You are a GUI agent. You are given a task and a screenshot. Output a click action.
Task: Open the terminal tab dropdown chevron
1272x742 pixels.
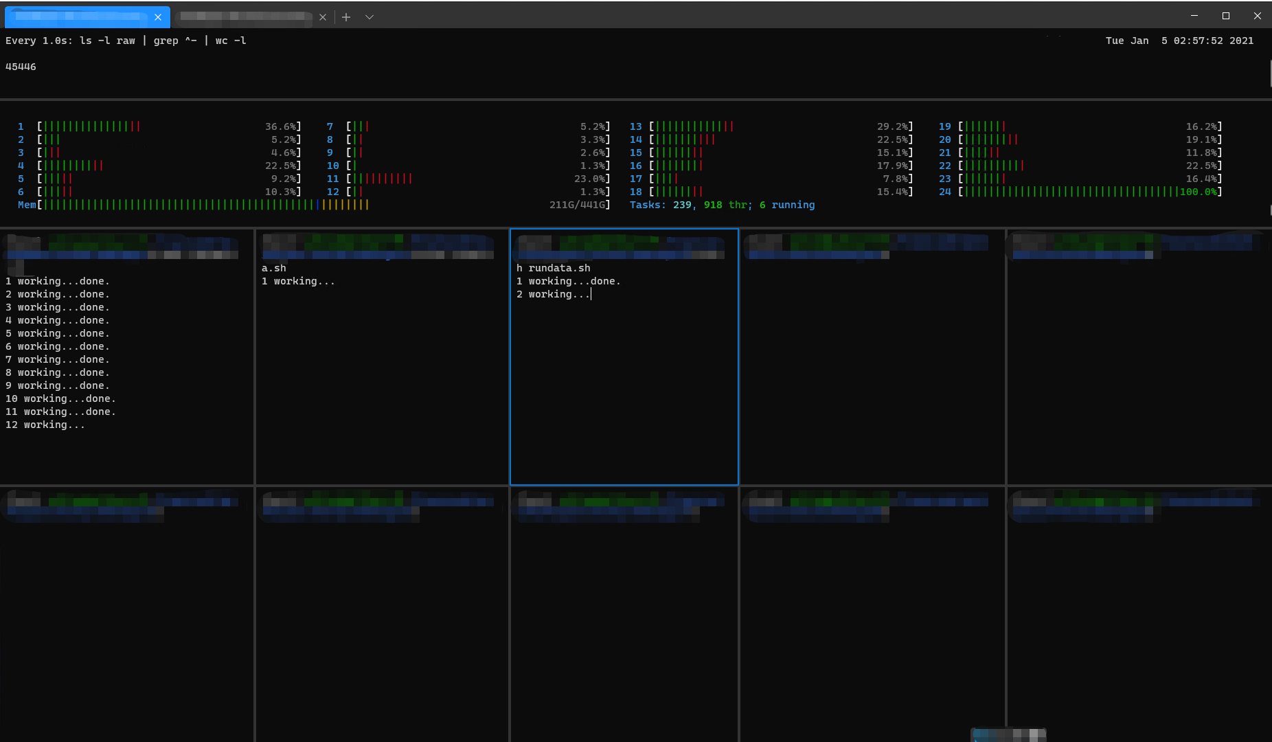pyautogui.click(x=370, y=16)
